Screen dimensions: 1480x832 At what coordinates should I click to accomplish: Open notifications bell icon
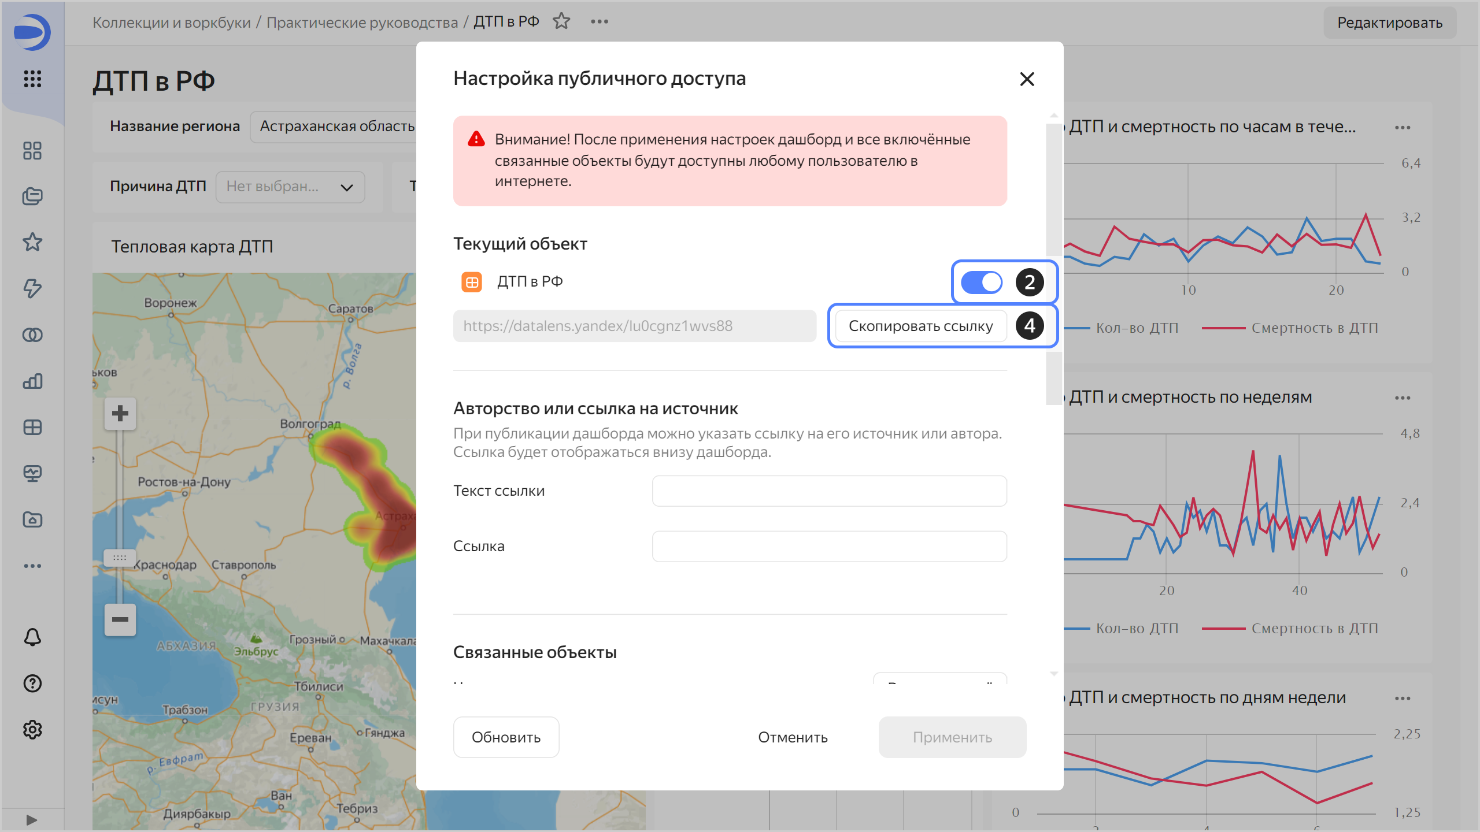(32, 637)
